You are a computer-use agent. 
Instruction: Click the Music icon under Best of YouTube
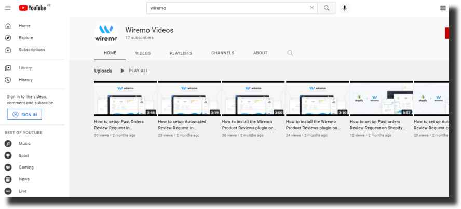point(8,144)
